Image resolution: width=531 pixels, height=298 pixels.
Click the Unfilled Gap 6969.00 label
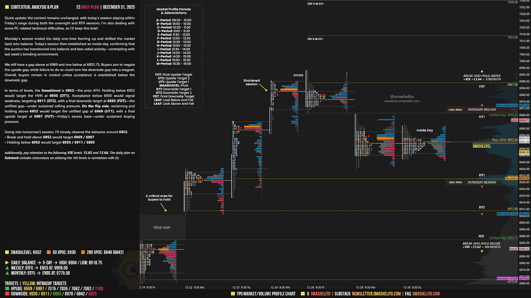(x=504, y=115)
